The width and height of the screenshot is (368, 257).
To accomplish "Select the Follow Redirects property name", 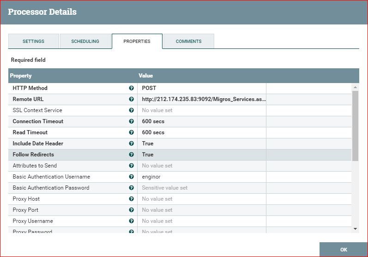I will point(33,155).
